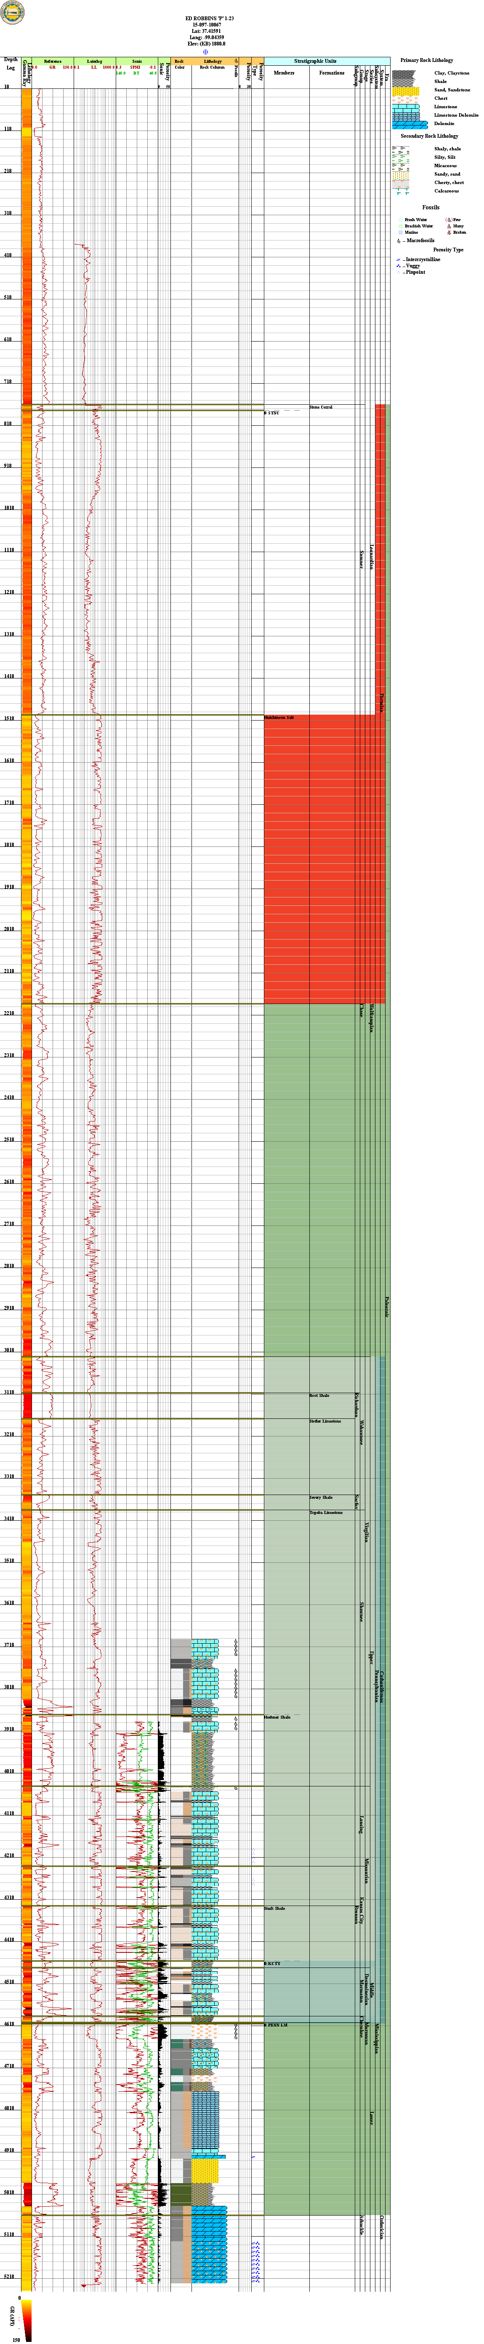Click the "B STNC" marker label
484x2344 pixels.
click(272, 413)
